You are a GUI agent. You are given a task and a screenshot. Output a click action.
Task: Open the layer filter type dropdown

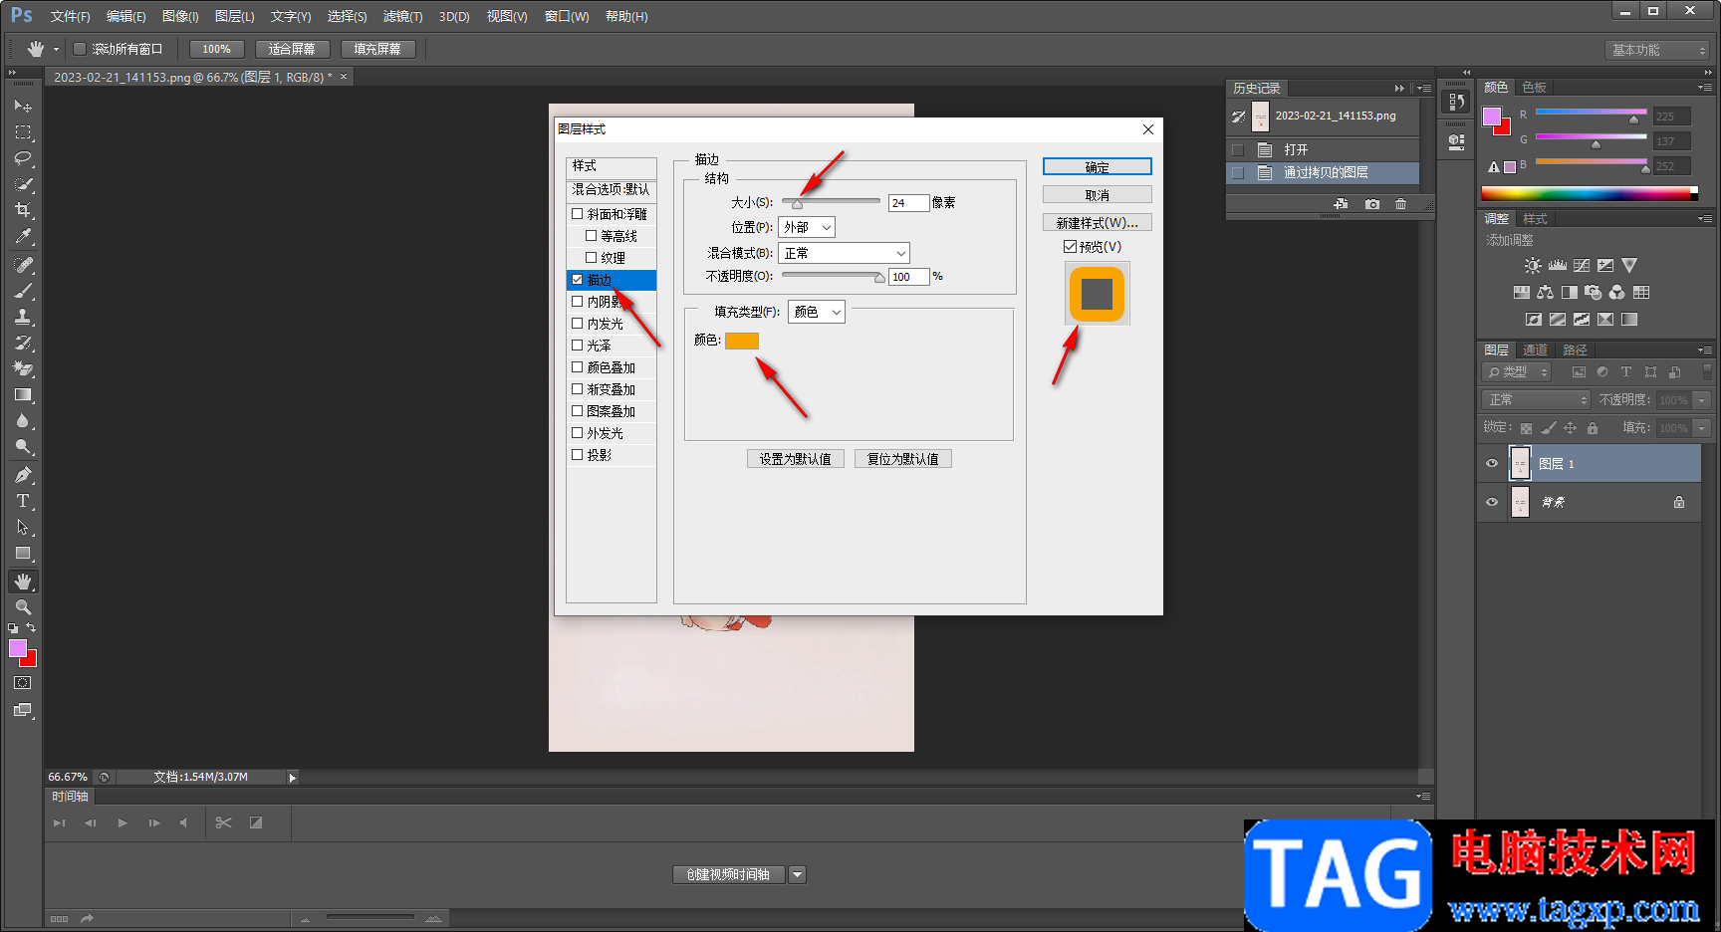pos(1518,371)
